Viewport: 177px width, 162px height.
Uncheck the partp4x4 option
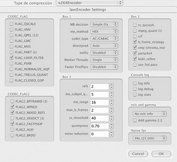coord(135,53)
